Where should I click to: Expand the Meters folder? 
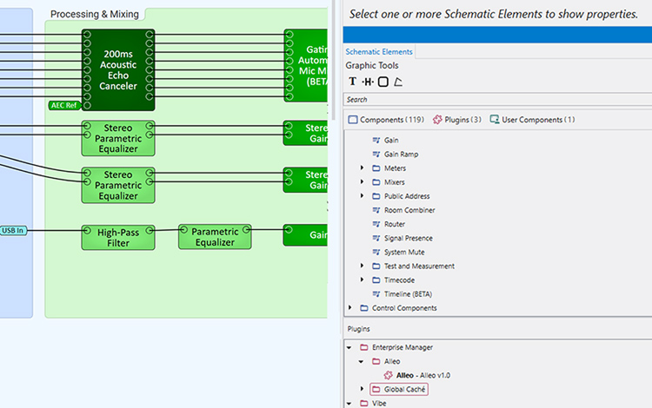[x=363, y=168]
